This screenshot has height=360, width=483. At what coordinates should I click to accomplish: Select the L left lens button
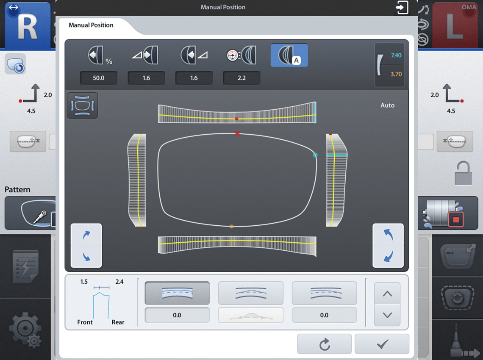pyautogui.click(x=455, y=25)
